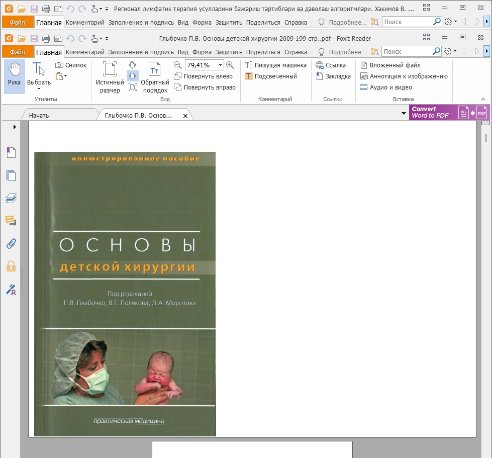
Task: Click Undo arrow in front window toolbar
Action: coord(70,39)
